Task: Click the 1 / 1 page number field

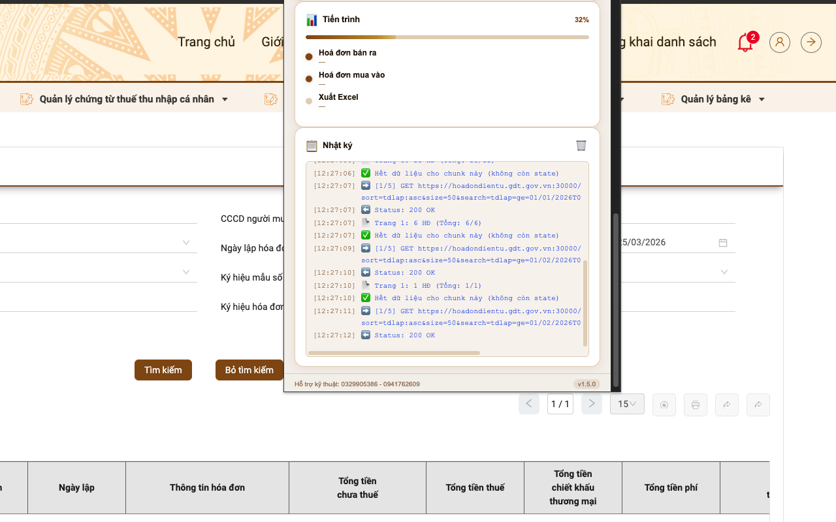Action: pos(560,404)
